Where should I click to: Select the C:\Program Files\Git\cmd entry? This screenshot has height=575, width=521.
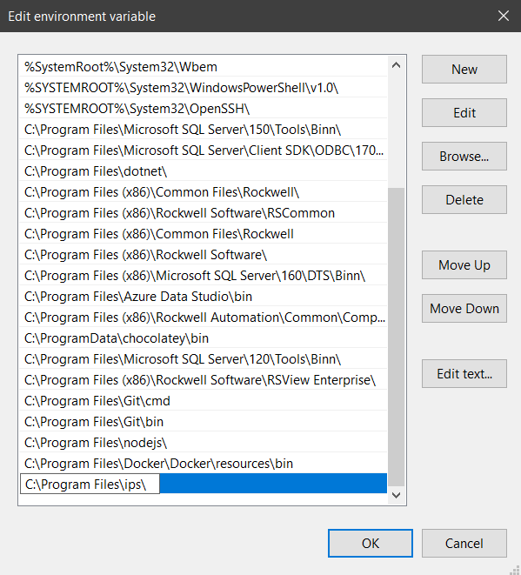204,401
